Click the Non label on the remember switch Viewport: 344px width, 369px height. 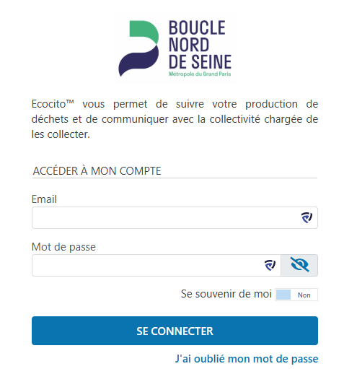pos(304,295)
